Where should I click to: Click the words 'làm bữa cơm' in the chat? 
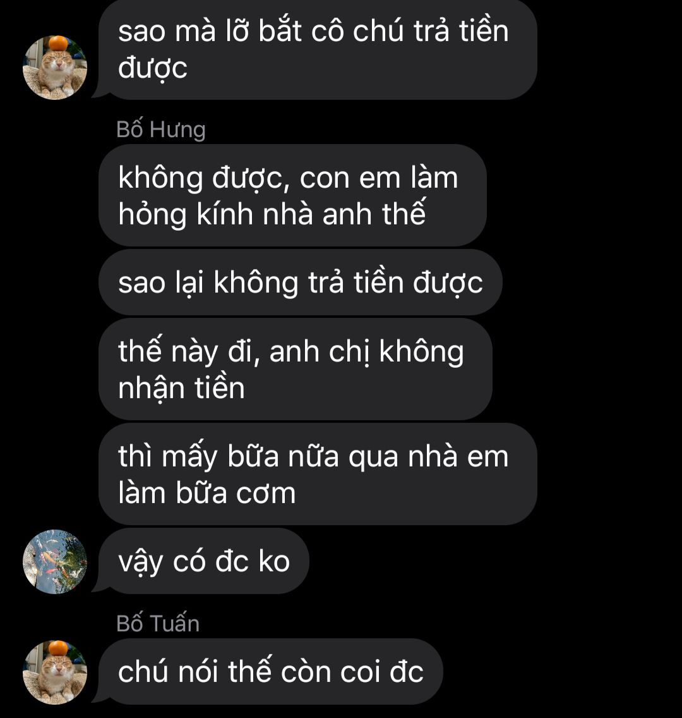coord(206,493)
